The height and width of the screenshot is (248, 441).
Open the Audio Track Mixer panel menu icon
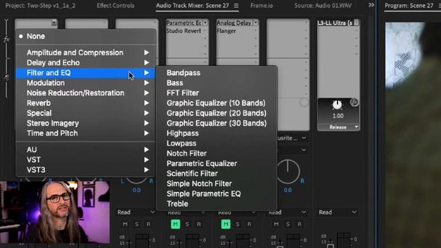[x=236, y=6]
